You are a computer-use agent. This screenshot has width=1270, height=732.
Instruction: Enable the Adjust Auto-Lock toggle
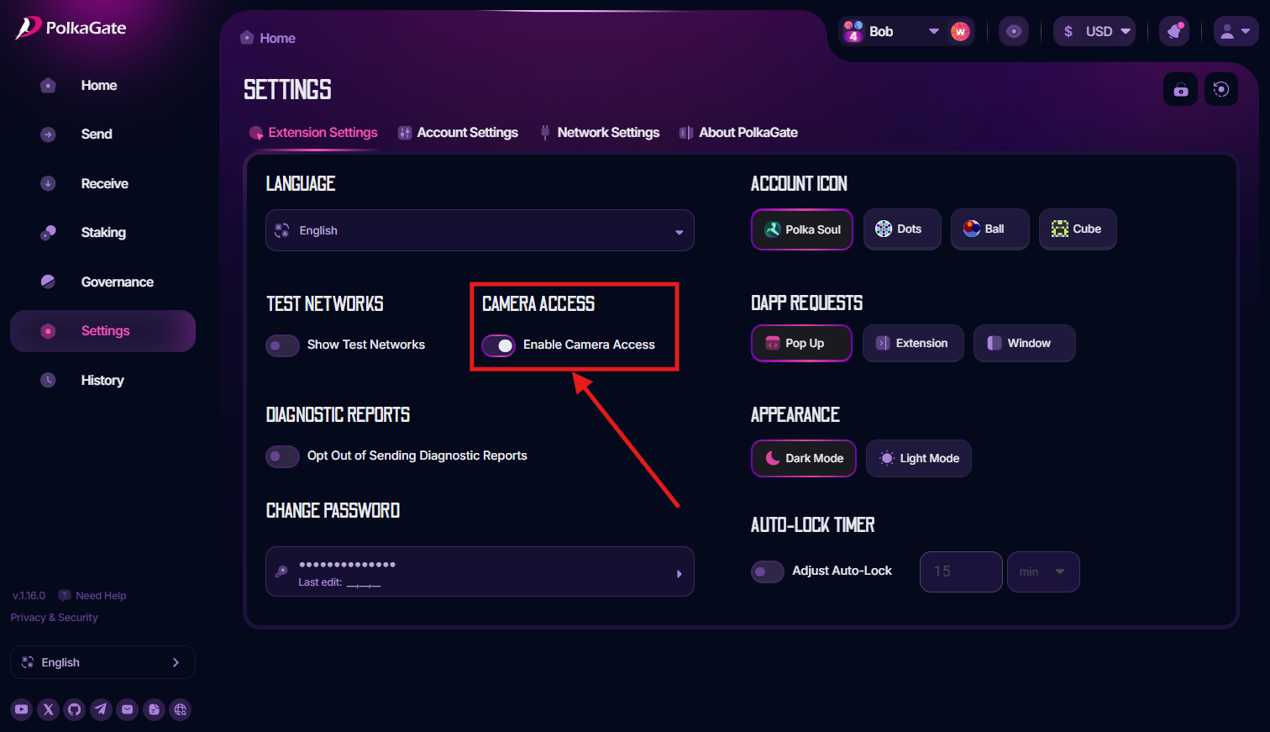pyautogui.click(x=767, y=571)
